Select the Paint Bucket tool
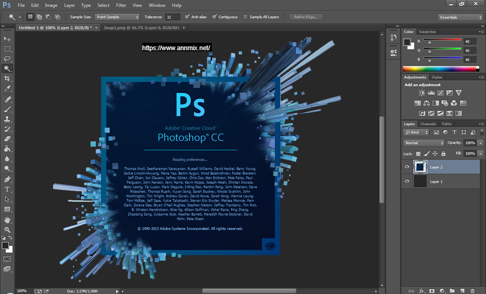This screenshot has height=294, width=486. (7, 149)
